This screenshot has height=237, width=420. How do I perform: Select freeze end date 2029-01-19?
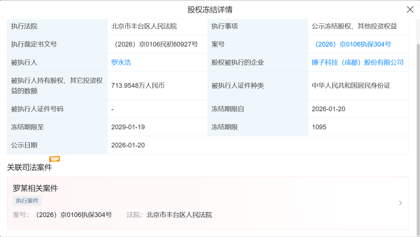pos(128,127)
